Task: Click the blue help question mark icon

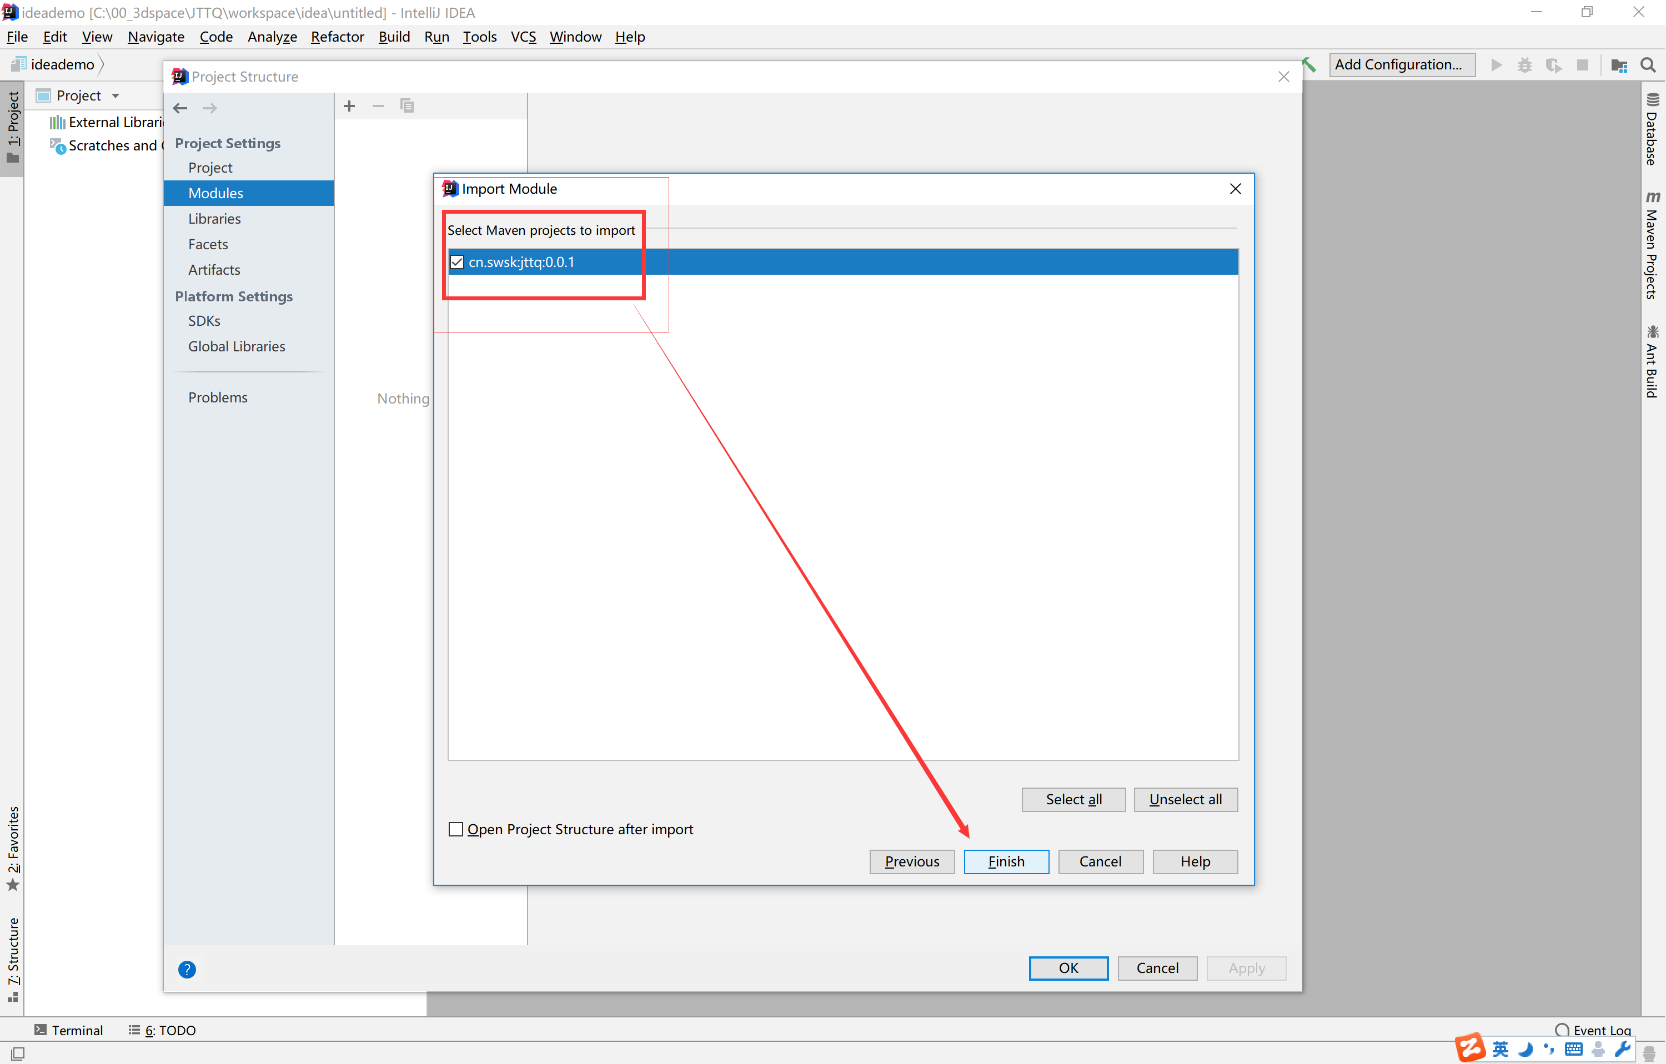Action: [187, 969]
